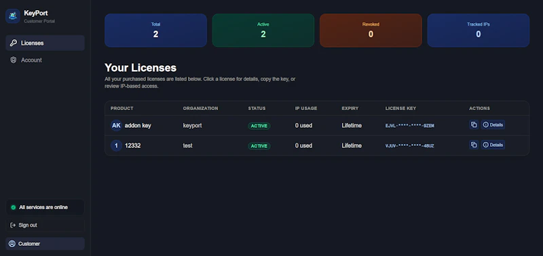Image resolution: width=543 pixels, height=256 pixels.
Task: Click Lifetime expiry for 12332
Action: pos(352,145)
